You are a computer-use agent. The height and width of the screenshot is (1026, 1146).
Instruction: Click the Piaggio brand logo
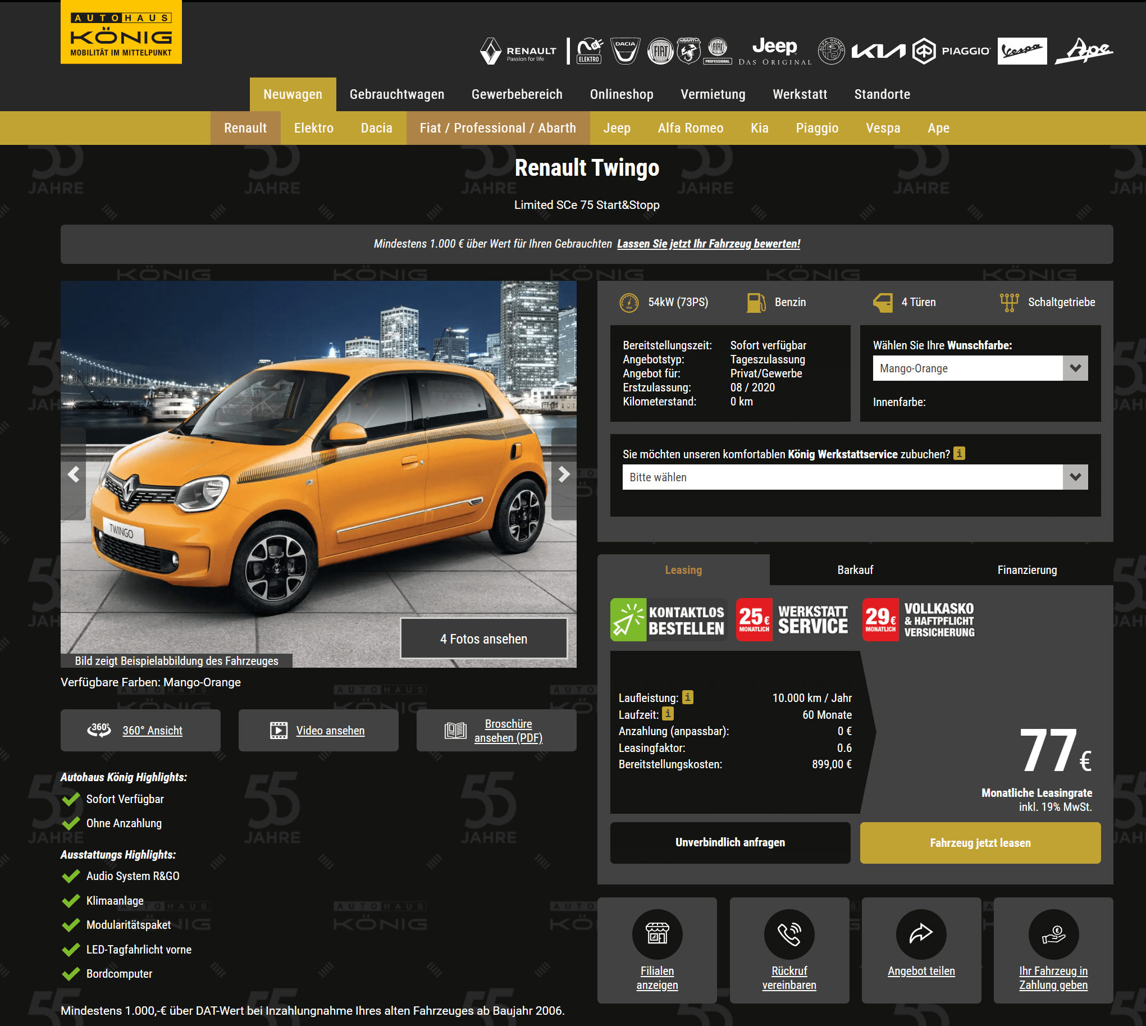click(951, 51)
